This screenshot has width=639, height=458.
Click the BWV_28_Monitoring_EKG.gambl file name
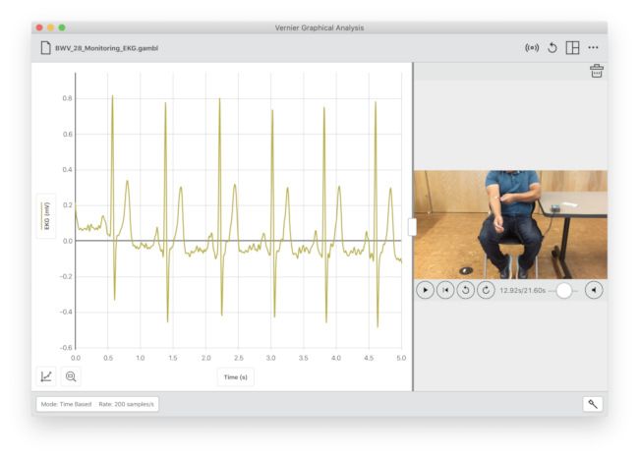(107, 48)
